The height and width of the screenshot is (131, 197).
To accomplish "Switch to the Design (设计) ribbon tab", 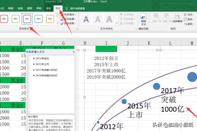I will pos(49,9).
